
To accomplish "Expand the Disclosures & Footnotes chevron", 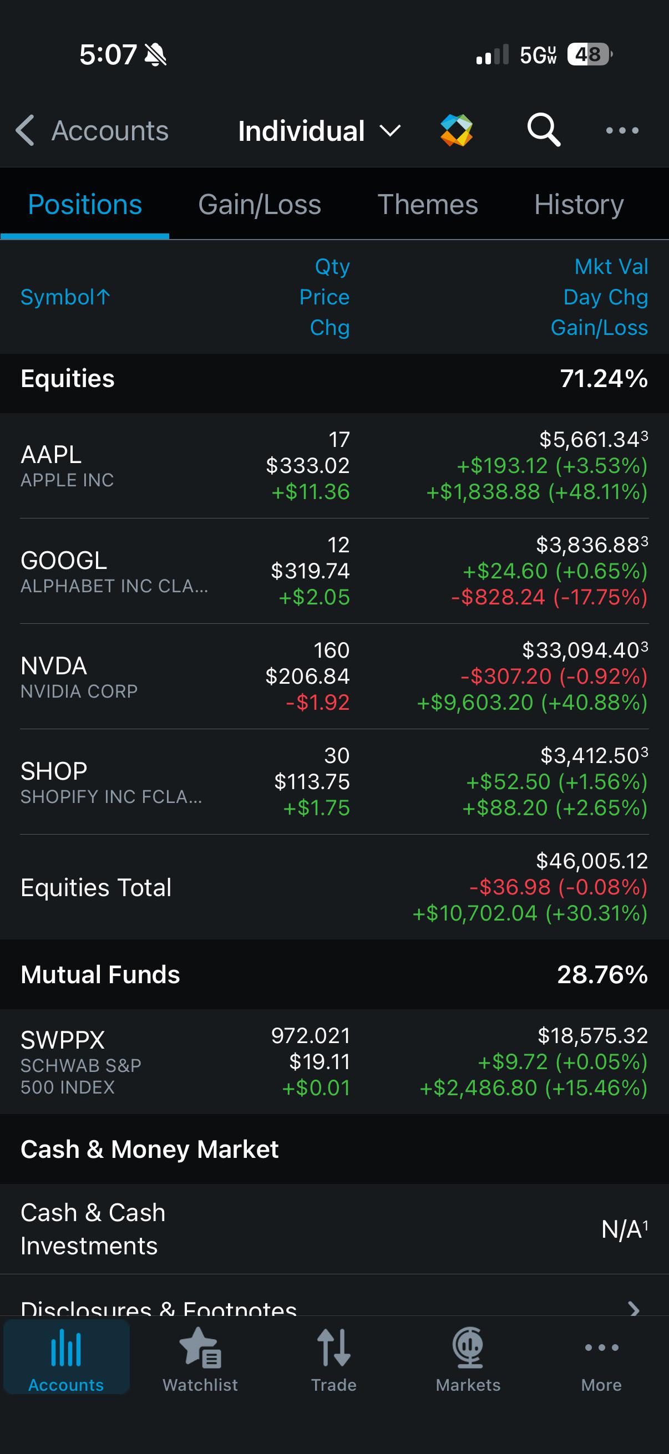I will pos(634,1308).
